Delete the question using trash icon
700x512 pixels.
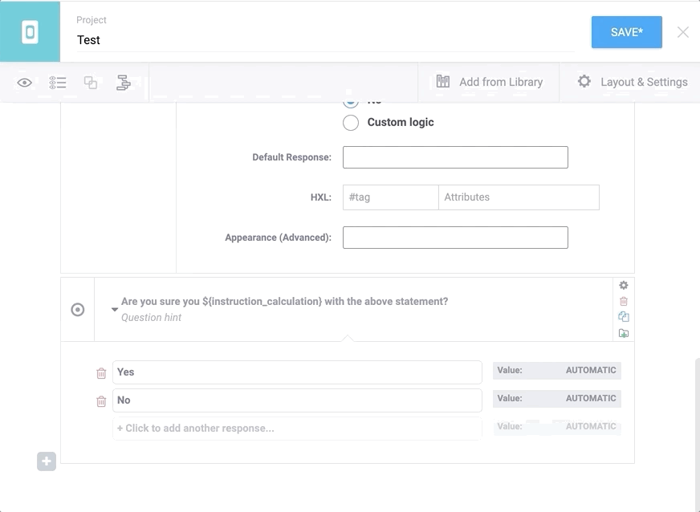tap(624, 301)
